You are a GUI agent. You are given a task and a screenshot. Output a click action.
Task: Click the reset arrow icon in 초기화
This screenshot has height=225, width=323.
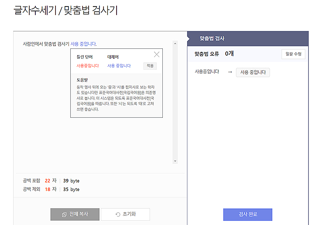(x=118, y=215)
